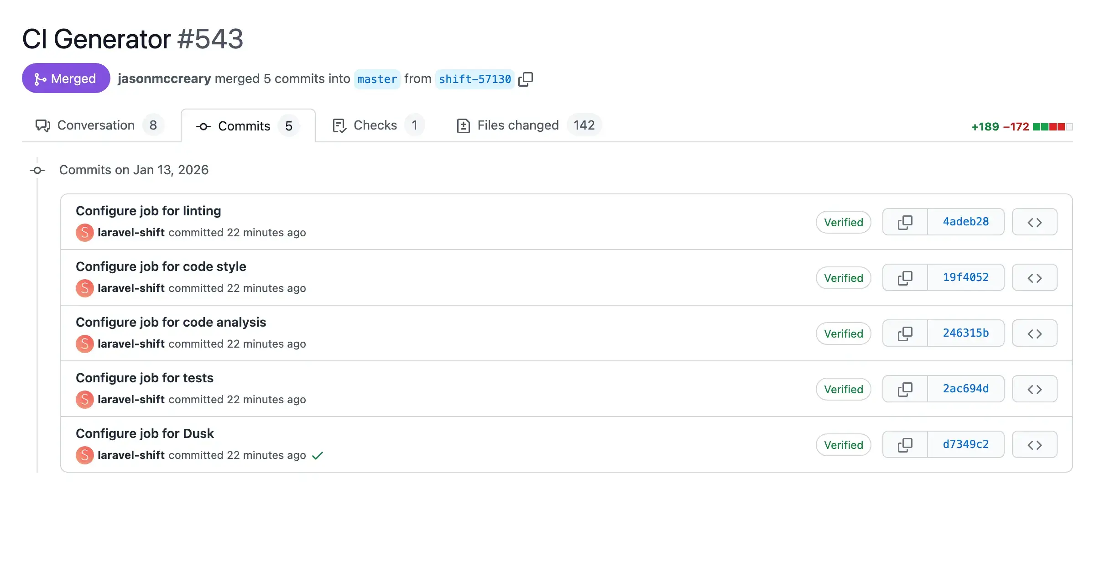Click the Verified badge on the linting commit

[x=843, y=222]
